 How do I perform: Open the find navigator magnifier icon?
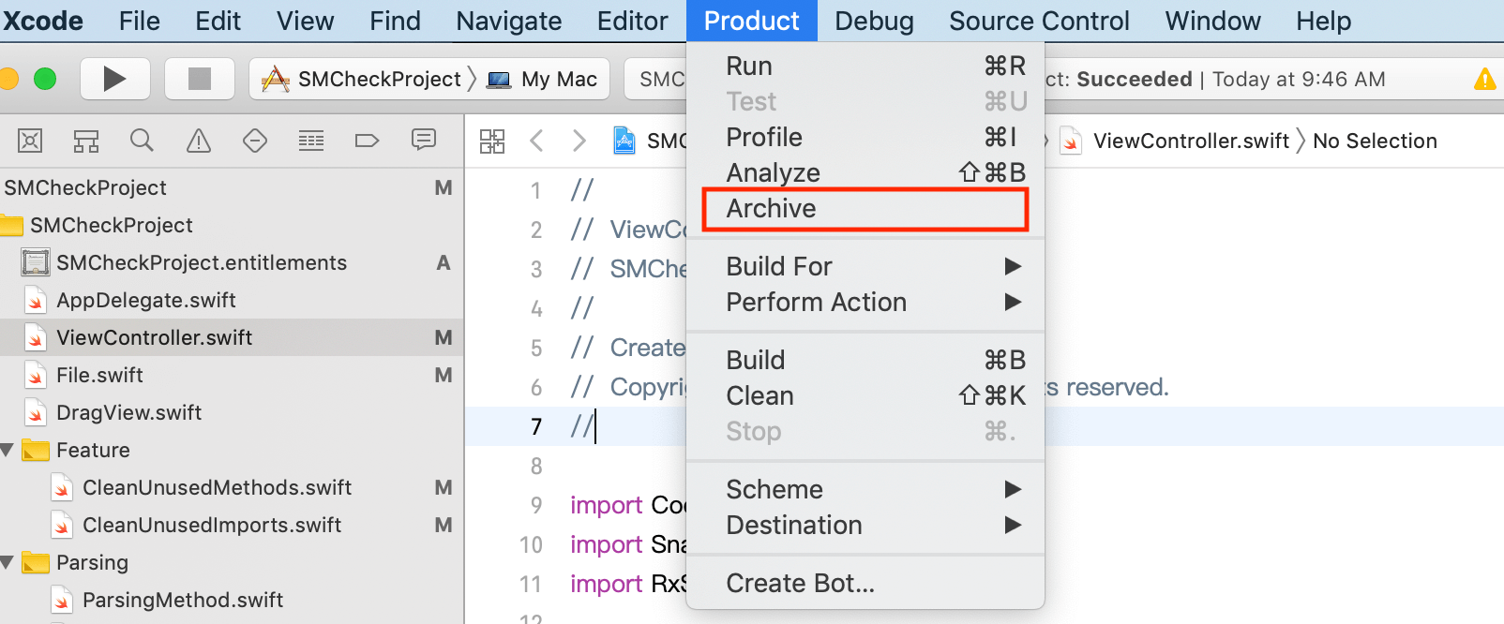pyautogui.click(x=142, y=141)
